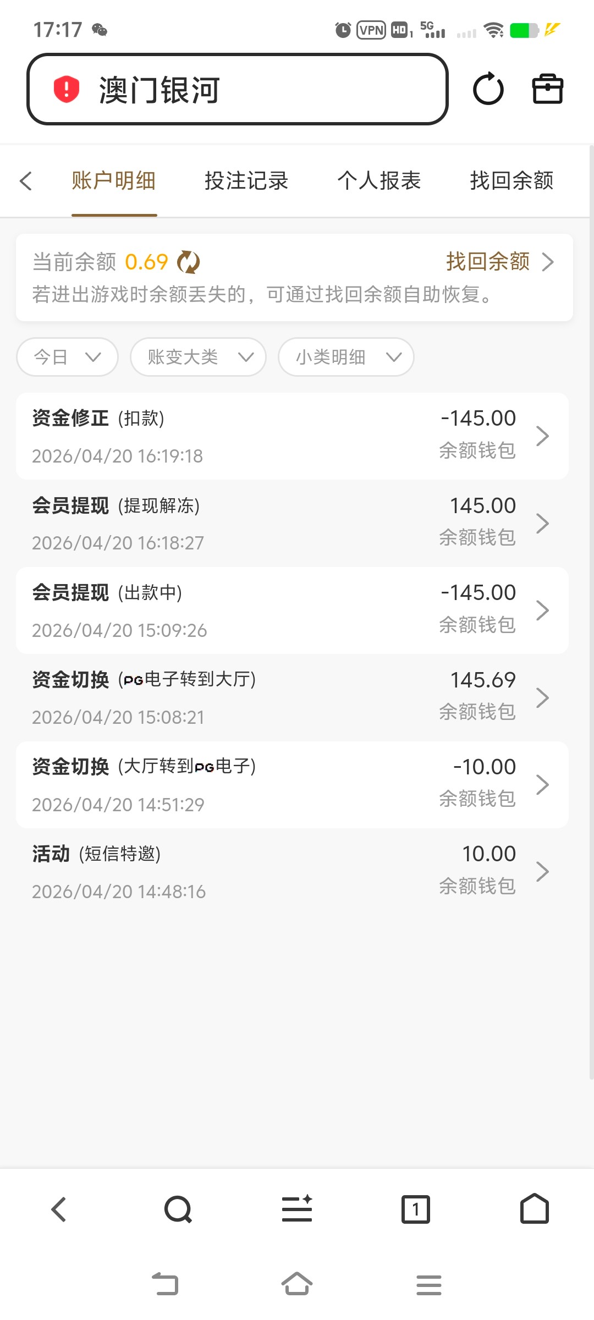Viewport: 594px width, 1320px height.
Task: Open the 资金修正 (扣款) transaction details
Action: tap(292, 436)
